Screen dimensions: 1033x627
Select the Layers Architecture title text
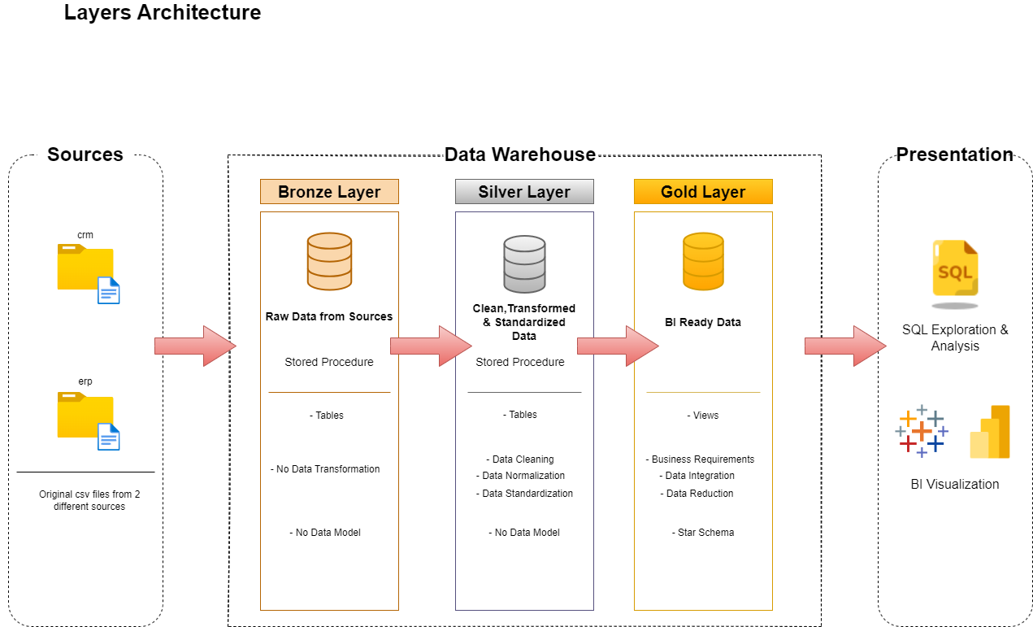[163, 13]
